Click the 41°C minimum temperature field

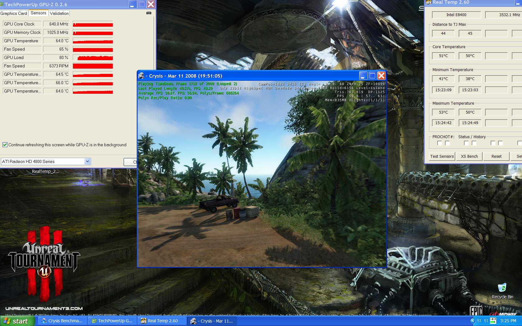(443, 79)
